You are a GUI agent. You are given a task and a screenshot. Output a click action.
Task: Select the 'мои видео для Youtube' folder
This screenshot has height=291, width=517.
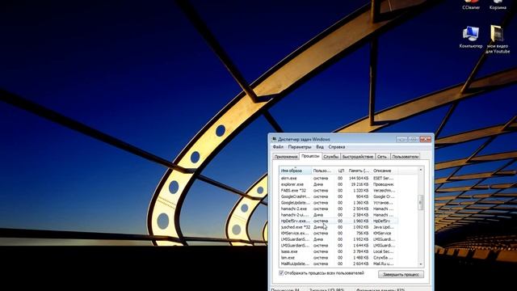(x=498, y=40)
